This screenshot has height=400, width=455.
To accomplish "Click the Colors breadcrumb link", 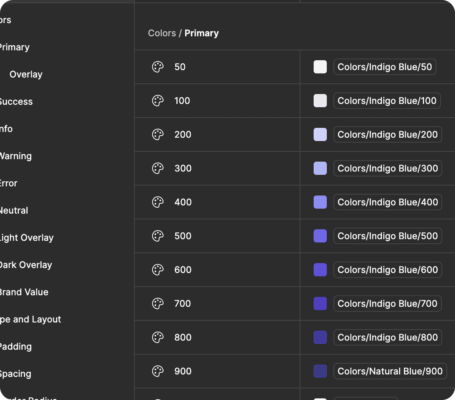I will click(162, 33).
